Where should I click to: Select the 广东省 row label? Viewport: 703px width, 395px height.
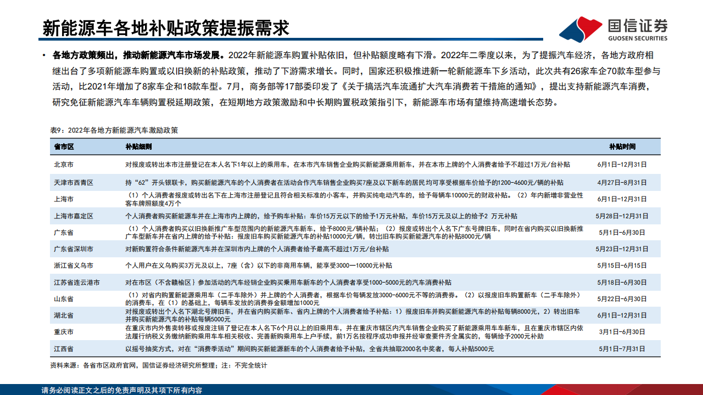64,233
